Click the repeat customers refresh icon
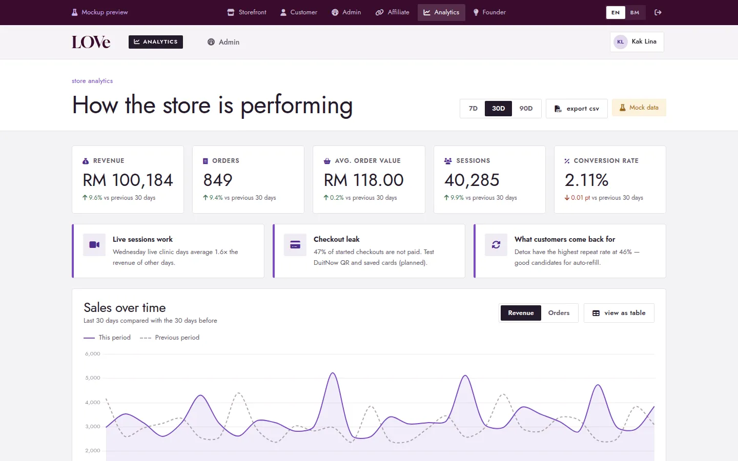 496,245
